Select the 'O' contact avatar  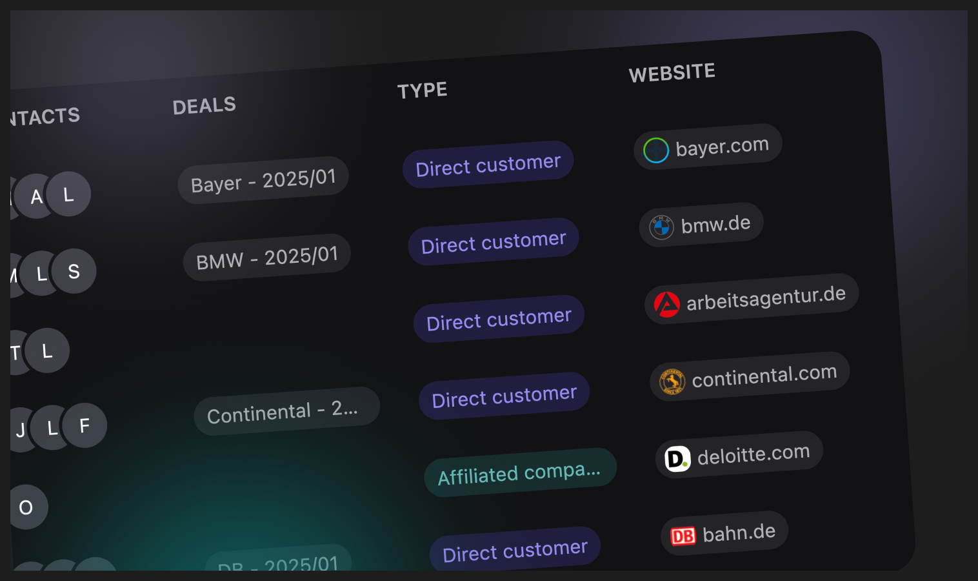26,507
